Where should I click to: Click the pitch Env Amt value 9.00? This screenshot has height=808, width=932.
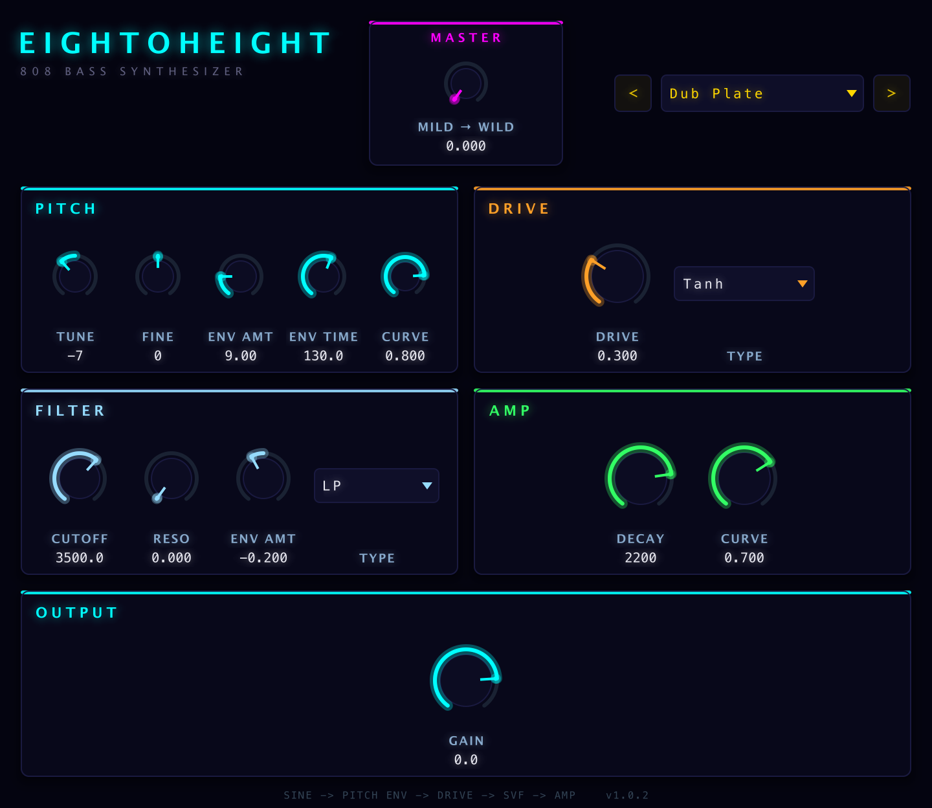[241, 356]
